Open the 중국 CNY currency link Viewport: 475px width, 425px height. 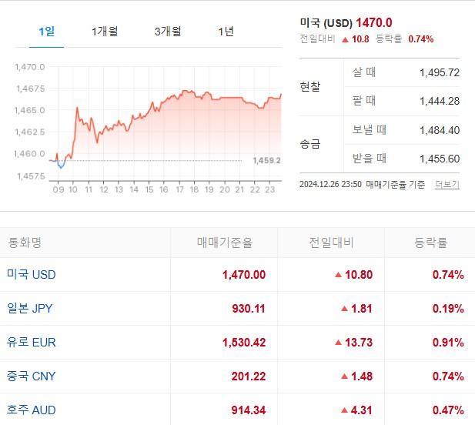pyautogui.click(x=32, y=376)
